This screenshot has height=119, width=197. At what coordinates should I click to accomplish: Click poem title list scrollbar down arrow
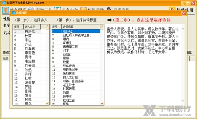coord(102,103)
